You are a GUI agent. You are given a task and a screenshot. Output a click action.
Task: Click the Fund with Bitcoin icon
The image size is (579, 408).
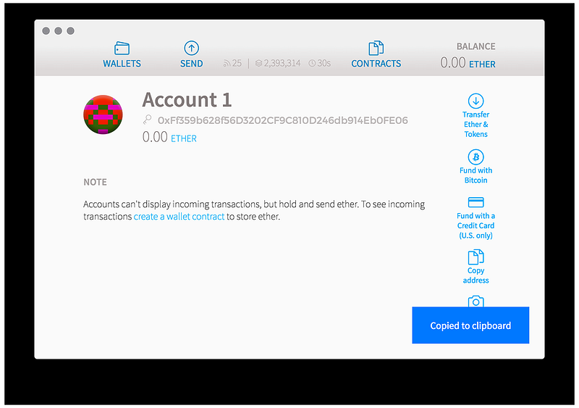click(476, 157)
